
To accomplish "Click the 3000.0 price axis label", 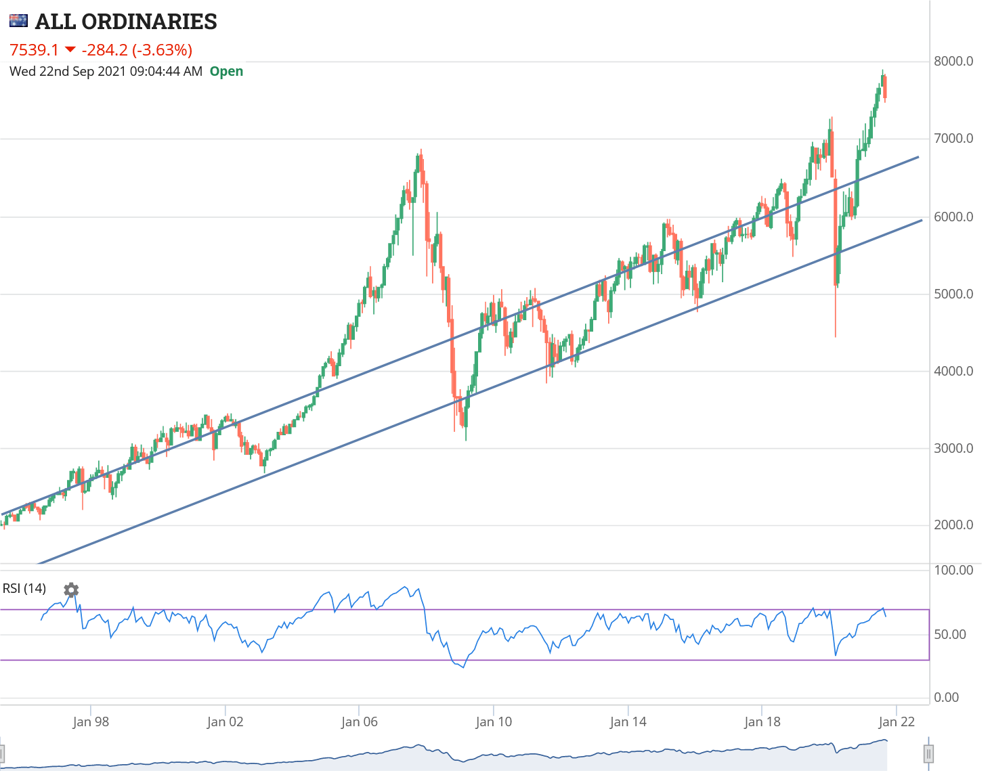I will (x=953, y=449).
